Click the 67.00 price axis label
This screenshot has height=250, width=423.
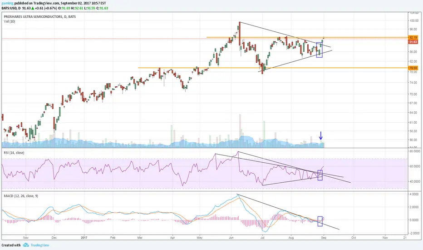413,103
